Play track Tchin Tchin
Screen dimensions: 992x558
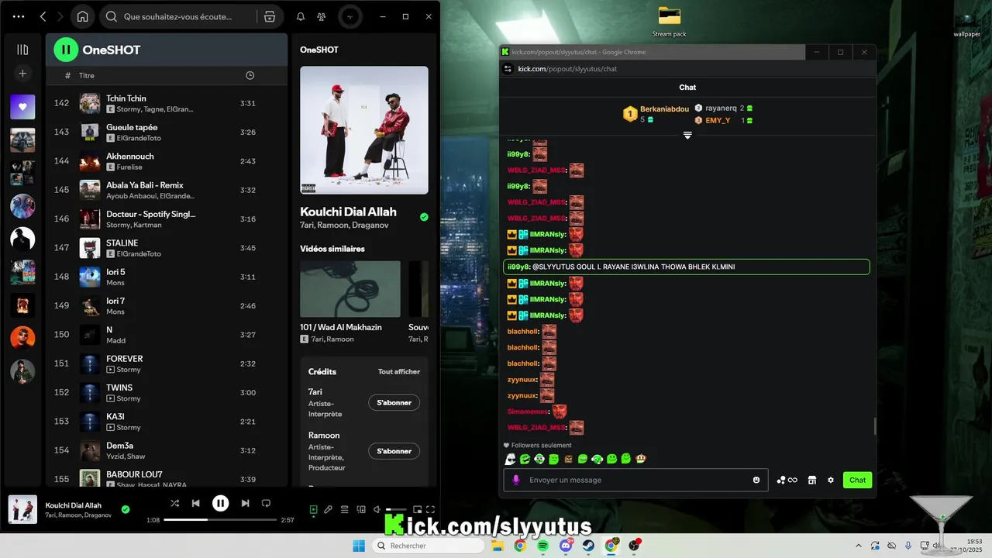167,103
